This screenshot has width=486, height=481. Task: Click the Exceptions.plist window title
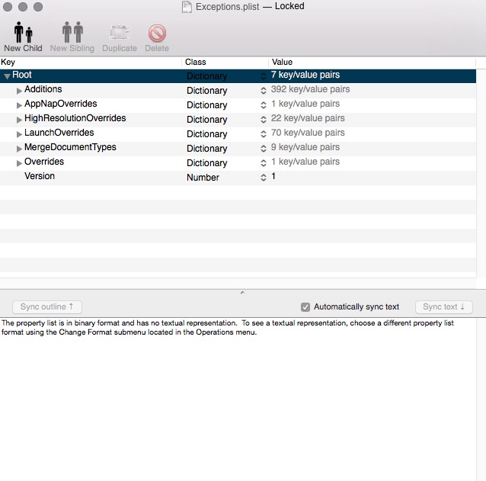pos(228,7)
